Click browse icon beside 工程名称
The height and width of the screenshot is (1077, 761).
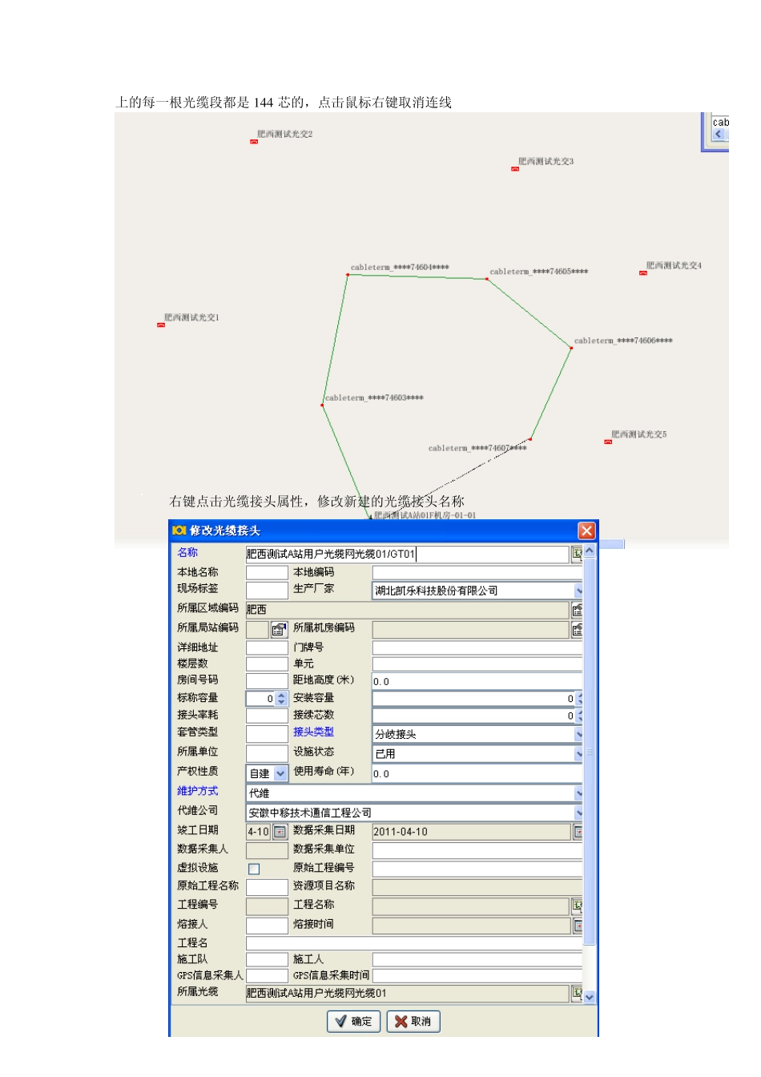pos(577,906)
